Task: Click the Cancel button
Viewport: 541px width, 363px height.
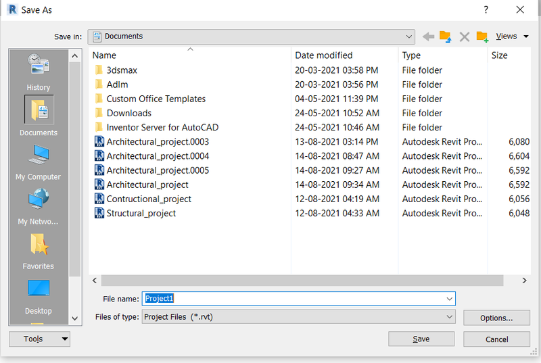Action: (497, 339)
